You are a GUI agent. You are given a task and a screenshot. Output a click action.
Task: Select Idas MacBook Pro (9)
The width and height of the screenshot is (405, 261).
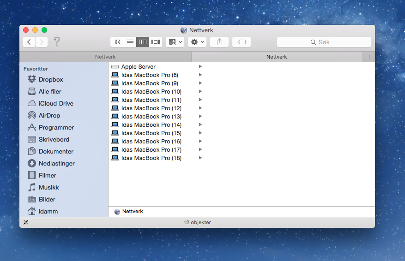156,83
